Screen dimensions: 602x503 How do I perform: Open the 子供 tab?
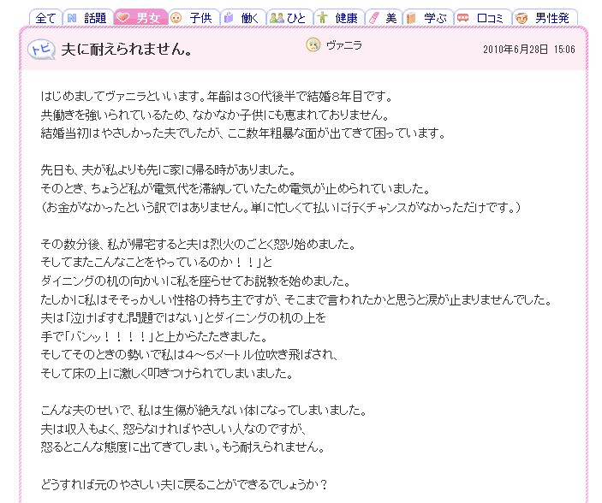pyautogui.click(x=194, y=18)
